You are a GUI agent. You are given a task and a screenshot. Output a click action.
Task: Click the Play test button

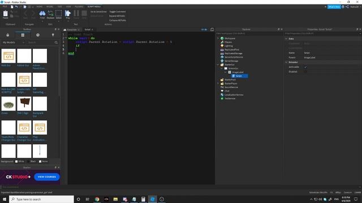[x=68, y=14]
